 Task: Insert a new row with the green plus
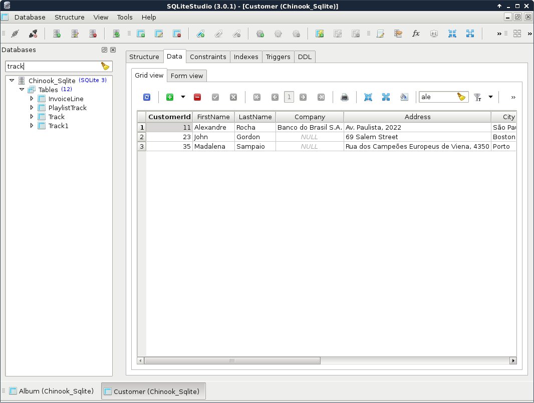[170, 97]
